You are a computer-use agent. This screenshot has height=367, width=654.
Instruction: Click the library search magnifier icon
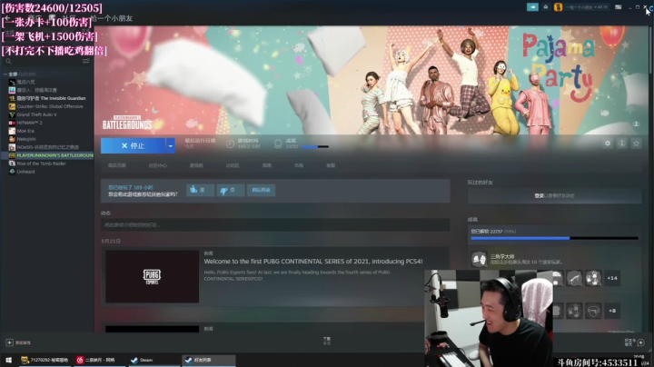[8, 61]
